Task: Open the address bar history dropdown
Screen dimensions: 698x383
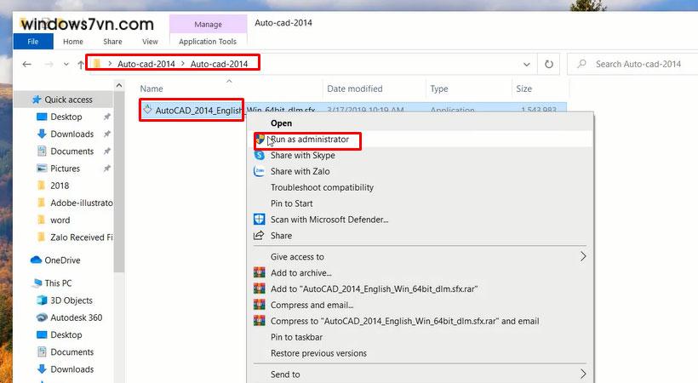Action: (526, 64)
